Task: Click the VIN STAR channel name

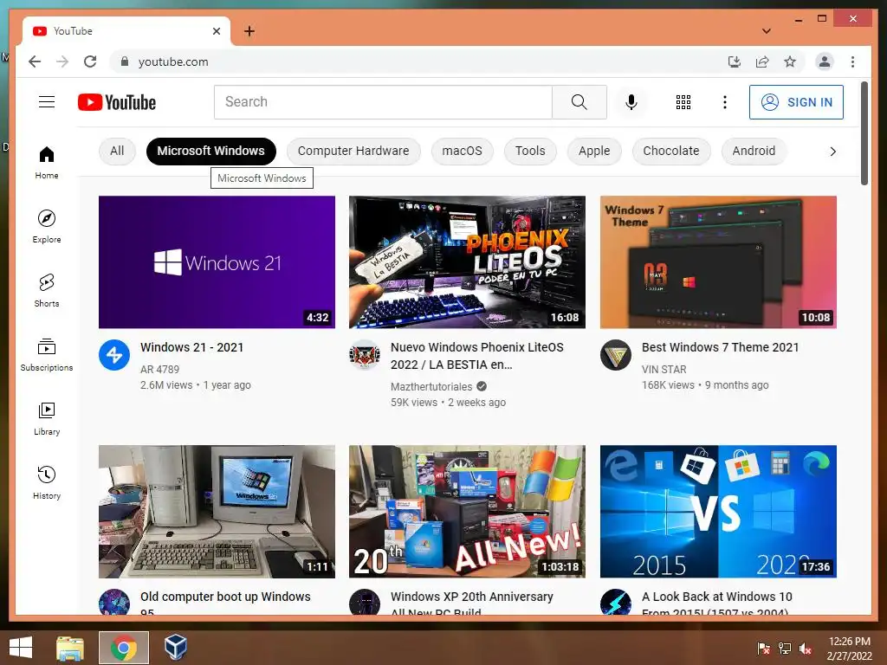Action: [x=664, y=369]
